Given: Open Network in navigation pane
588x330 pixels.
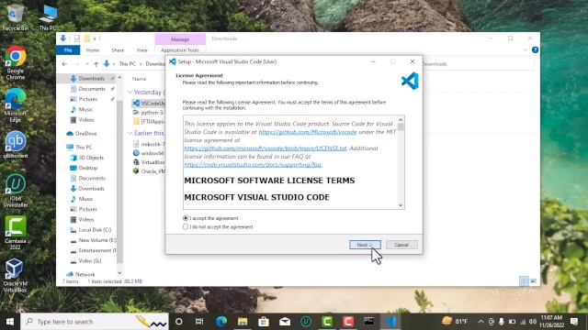Looking at the screenshot, I should [85, 274].
